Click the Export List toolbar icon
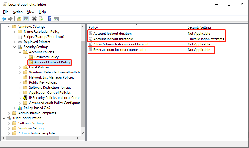This screenshot has width=249, height=148. (x=41, y=19)
